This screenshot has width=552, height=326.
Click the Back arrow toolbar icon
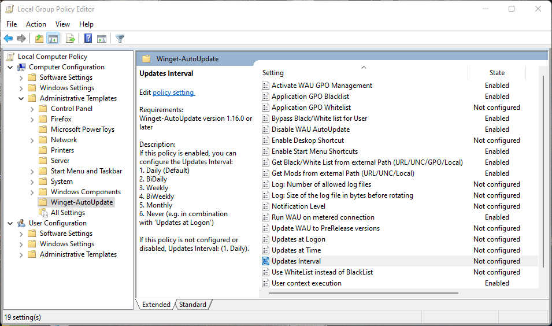point(9,38)
